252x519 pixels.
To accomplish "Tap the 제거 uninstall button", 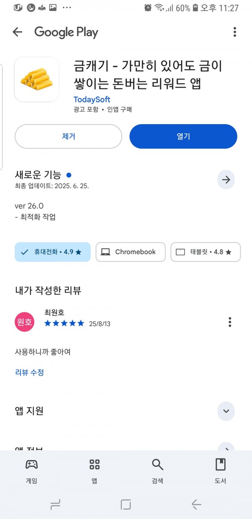I will (x=68, y=136).
